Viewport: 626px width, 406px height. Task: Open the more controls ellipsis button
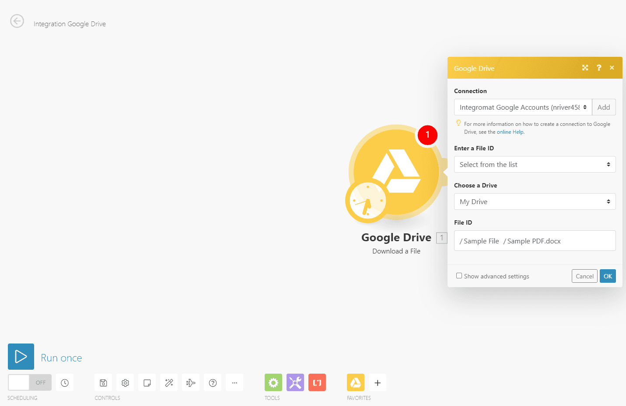point(234,383)
